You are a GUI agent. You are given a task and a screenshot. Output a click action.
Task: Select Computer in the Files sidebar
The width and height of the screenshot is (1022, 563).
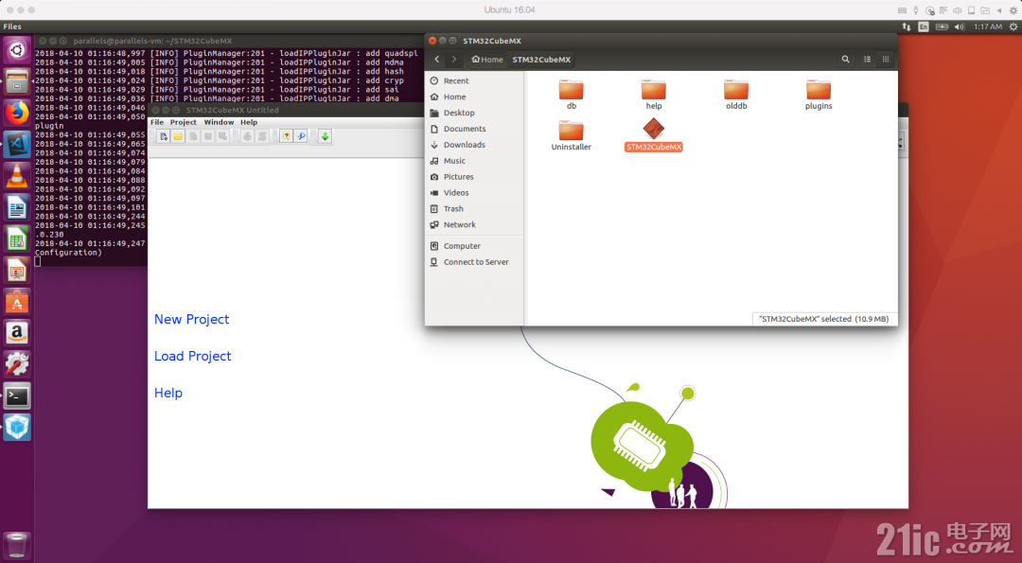pos(474,246)
